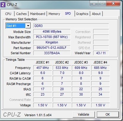Select the Serial Number field 3337BA0A

[52, 53]
